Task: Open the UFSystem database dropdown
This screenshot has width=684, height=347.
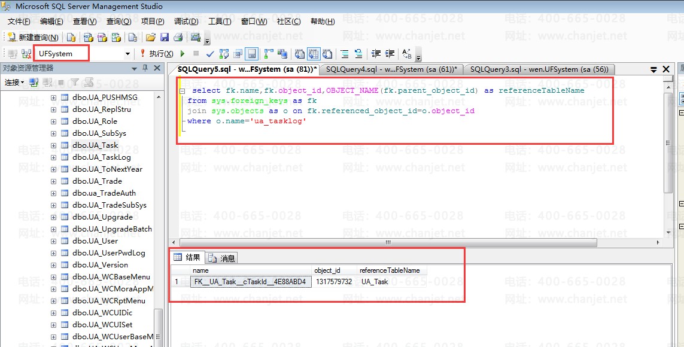Action: (x=127, y=54)
